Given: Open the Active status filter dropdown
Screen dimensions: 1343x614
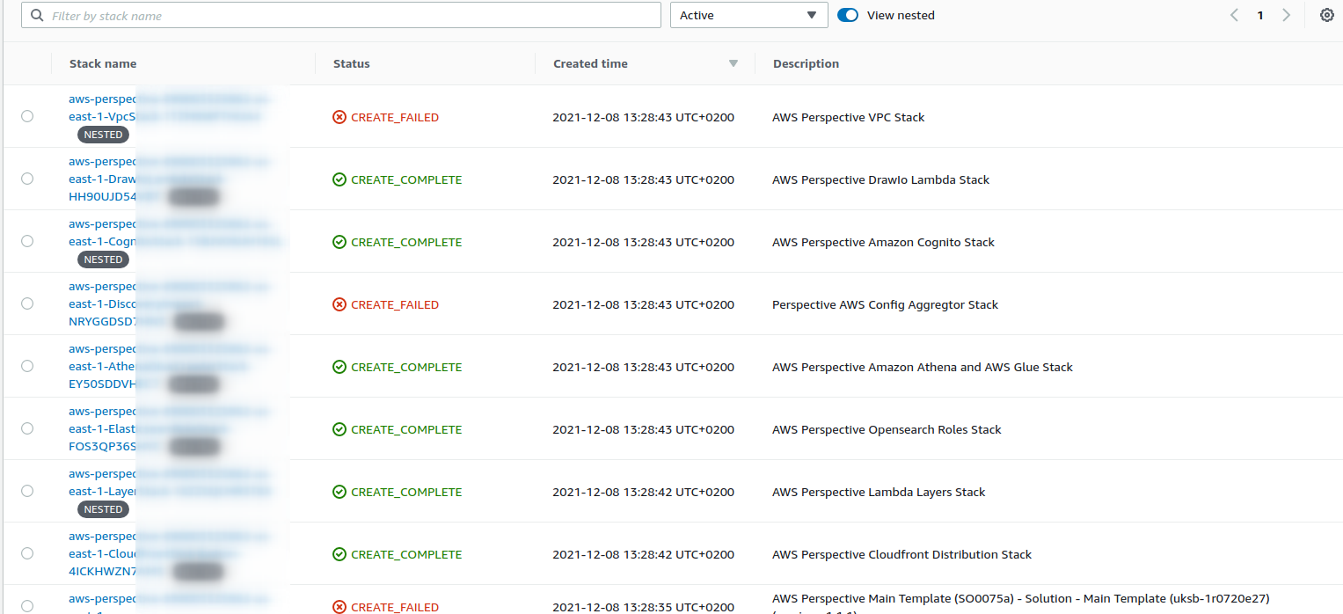Looking at the screenshot, I should tap(749, 15).
